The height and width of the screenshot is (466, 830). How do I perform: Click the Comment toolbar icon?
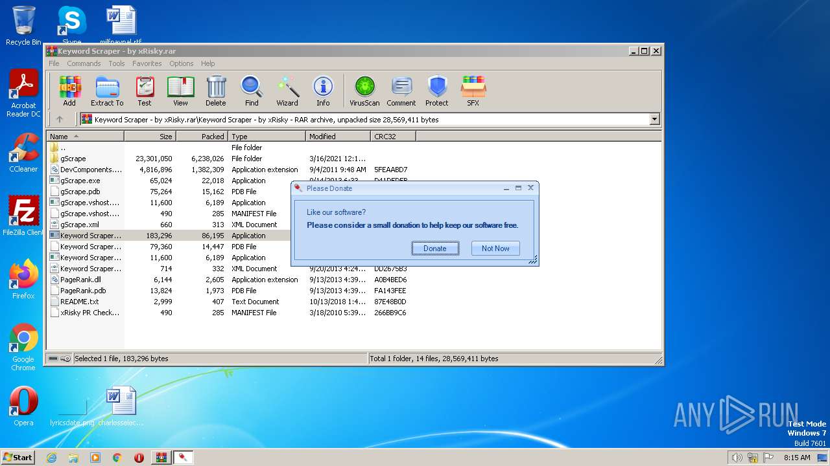(401, 91)
